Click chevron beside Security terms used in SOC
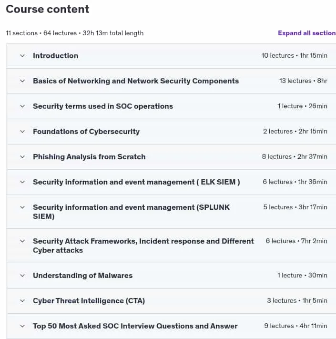336x339 pixels. 22,106
